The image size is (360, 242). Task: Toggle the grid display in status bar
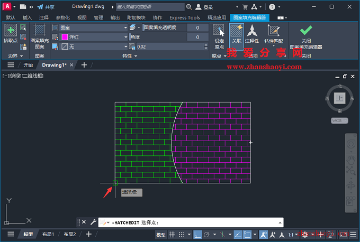[172, 235]
